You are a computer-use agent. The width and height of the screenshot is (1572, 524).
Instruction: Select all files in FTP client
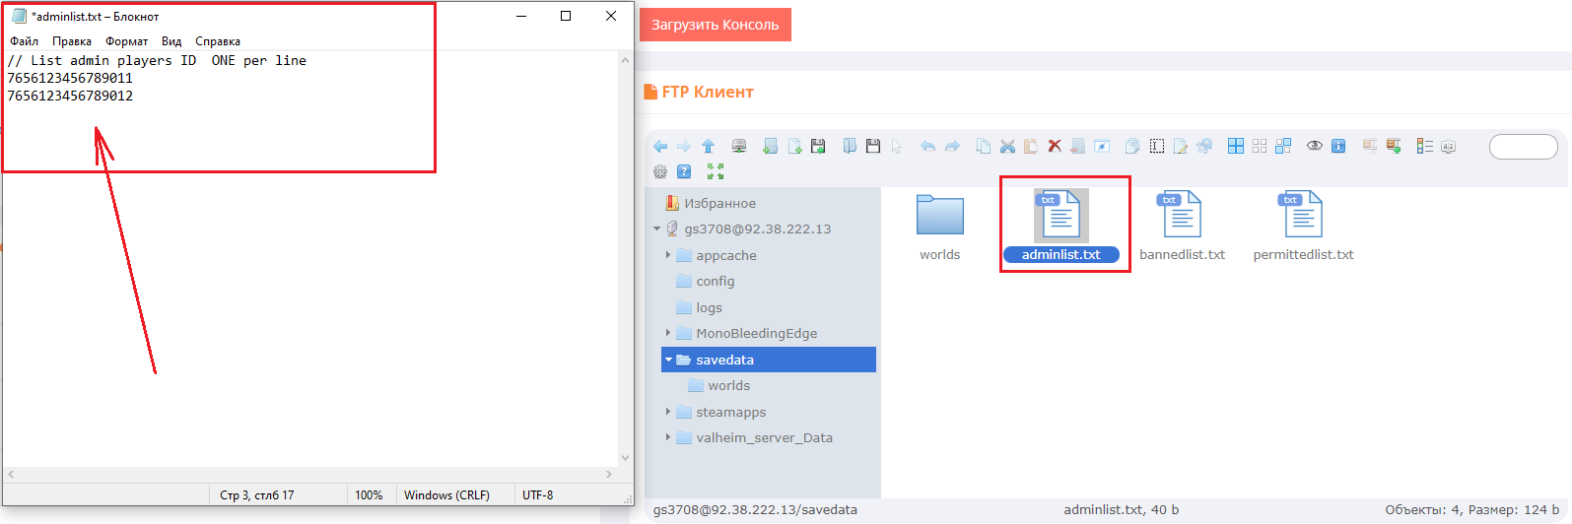tap(1236, 146)
